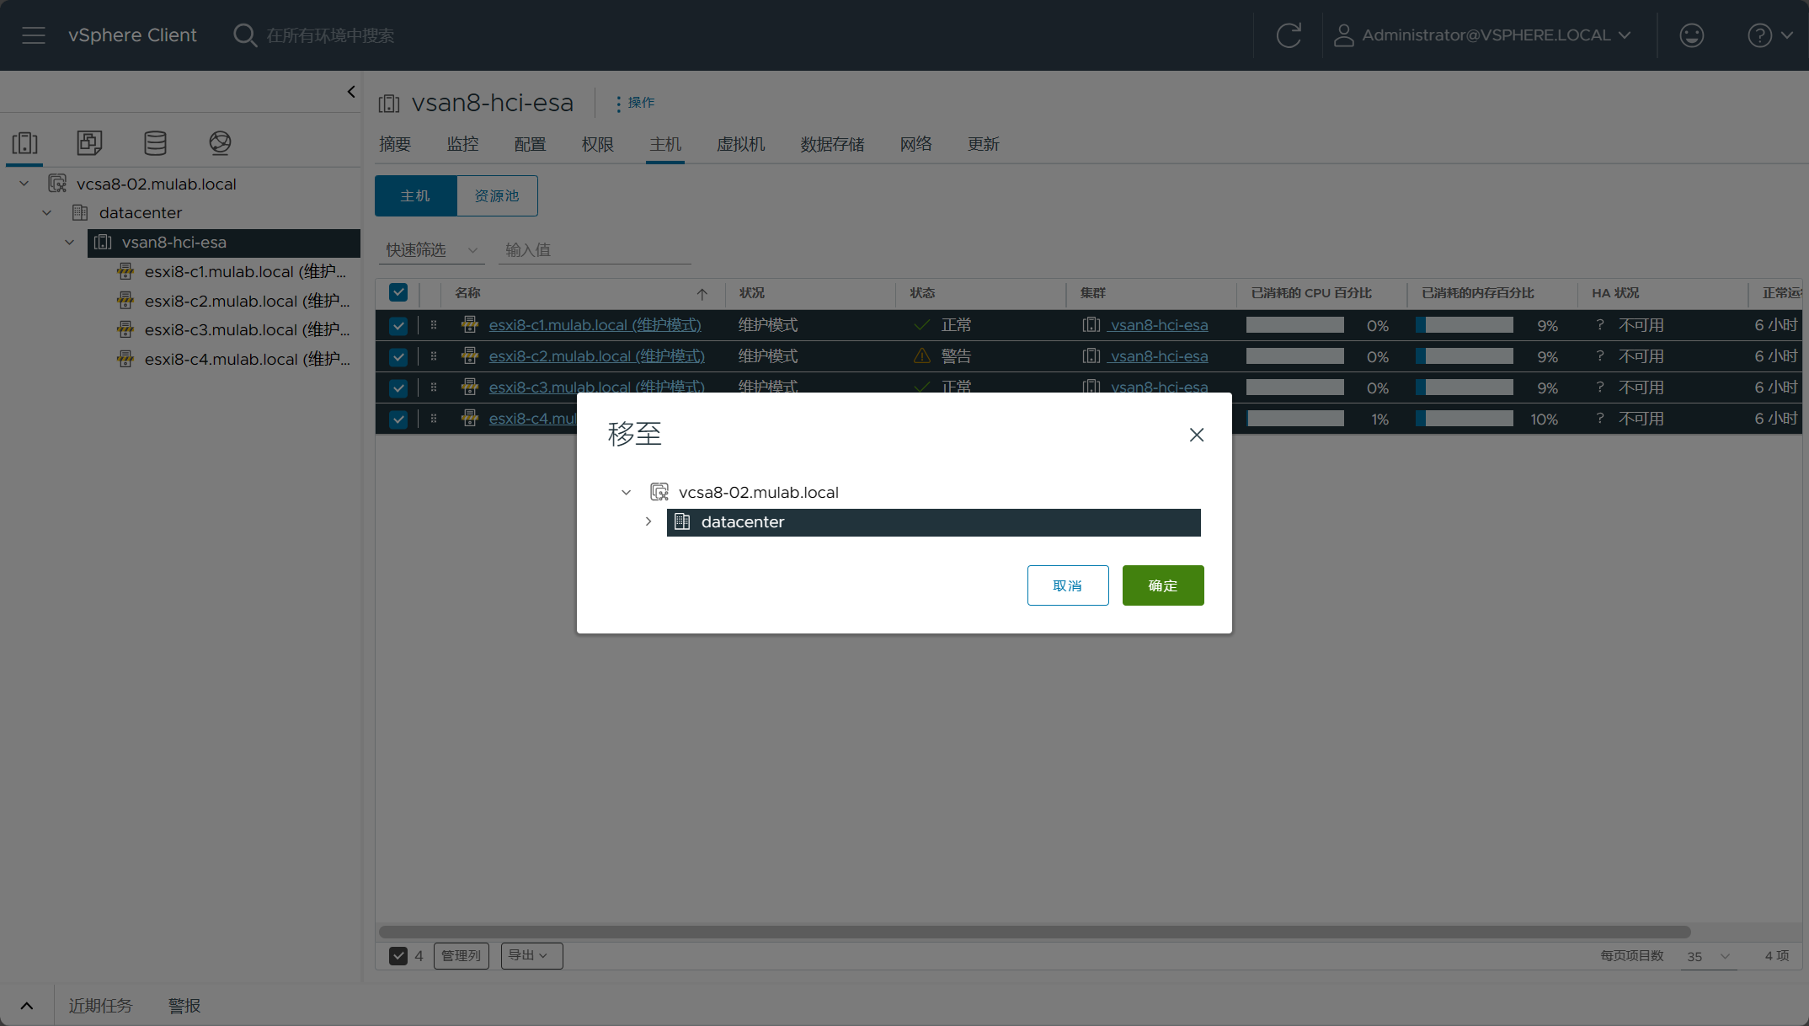Viewport: 1809px width, 1026px height.
Task: Select the Networking inventory icon
Action: 220,143
